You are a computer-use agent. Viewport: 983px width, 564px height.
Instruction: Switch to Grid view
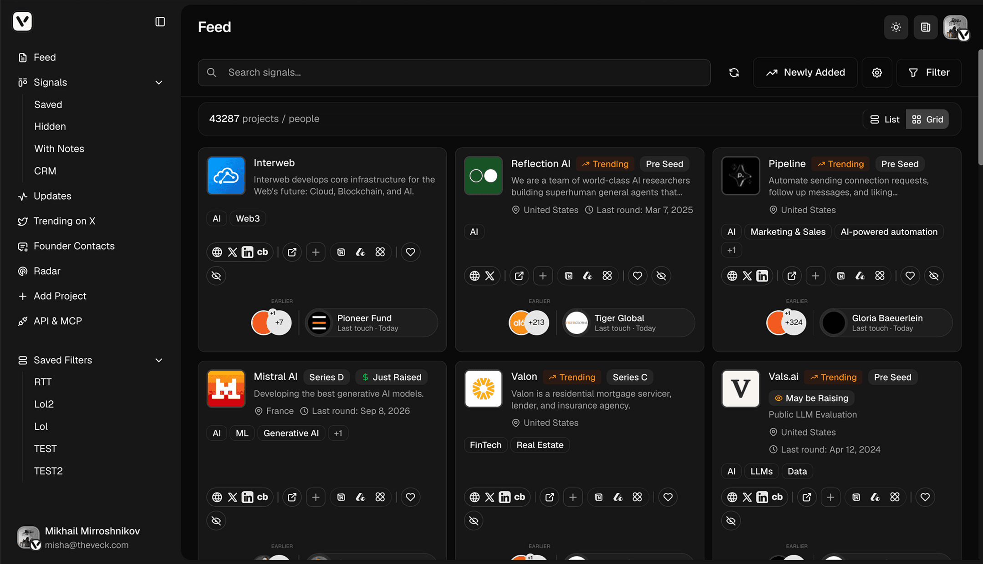pyautogui.click(x=927, y=119)
